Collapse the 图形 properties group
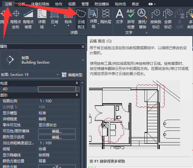The image size is (193, 168). pos(77,95)
